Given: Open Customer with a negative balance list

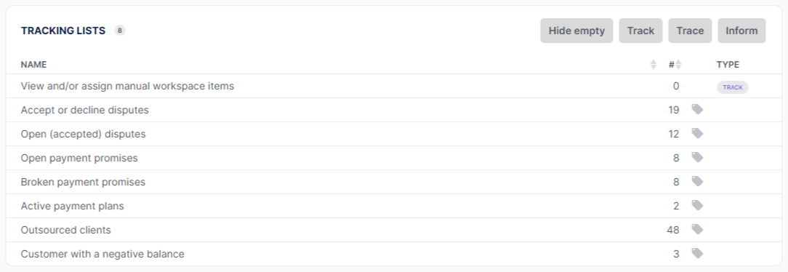Looking at the screenshot, I should coord(102,254).
